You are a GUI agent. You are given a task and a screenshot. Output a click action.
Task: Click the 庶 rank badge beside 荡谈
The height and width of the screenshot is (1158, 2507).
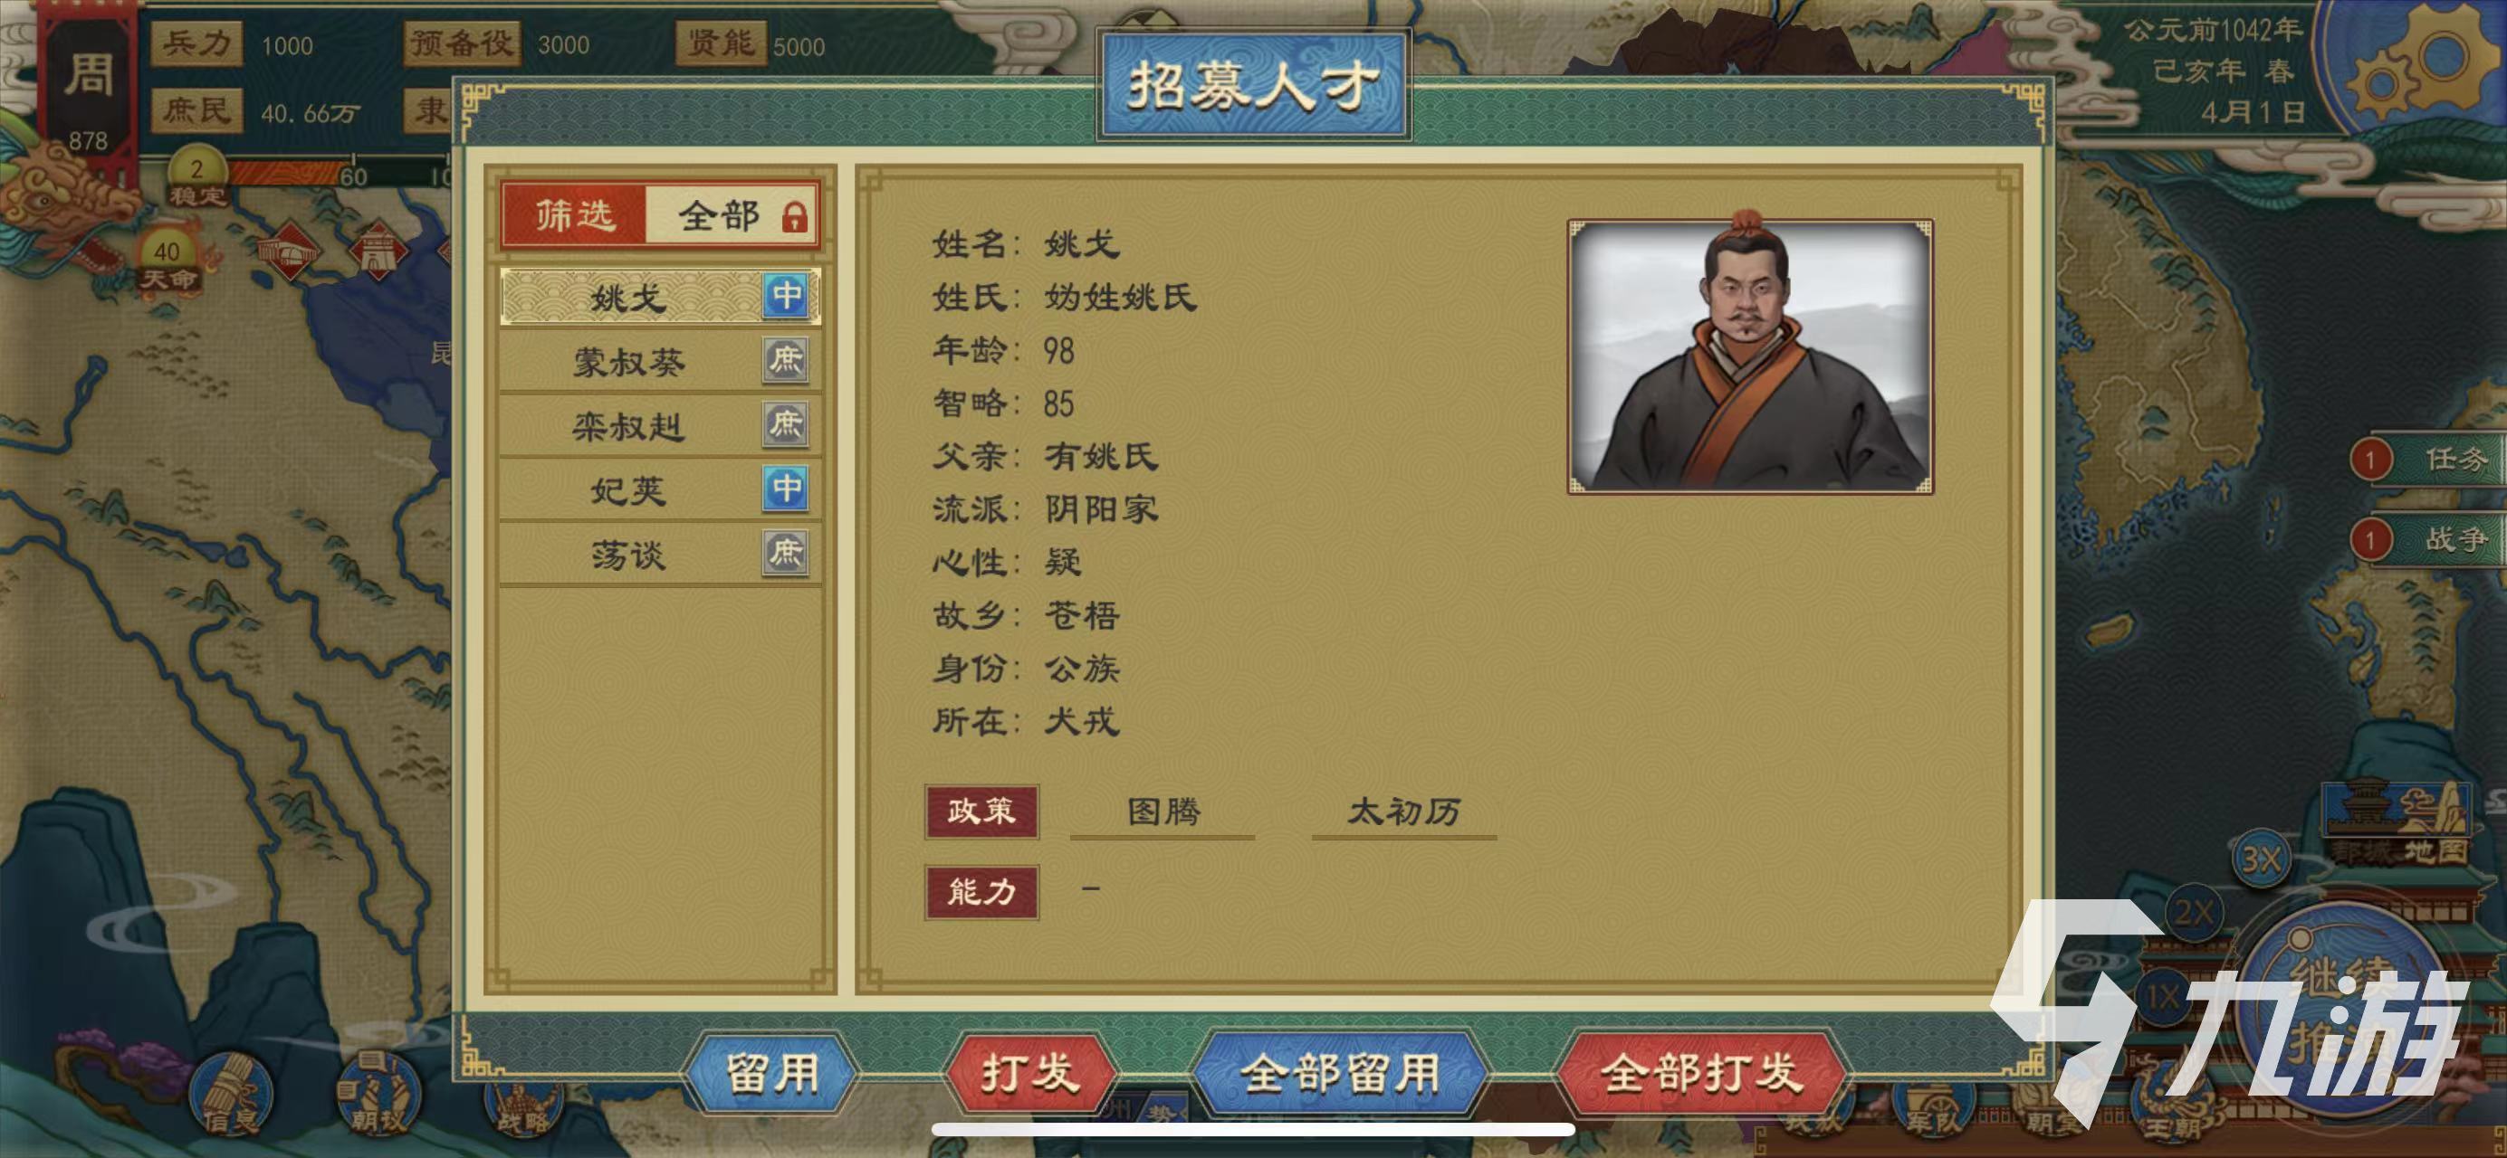785,552
